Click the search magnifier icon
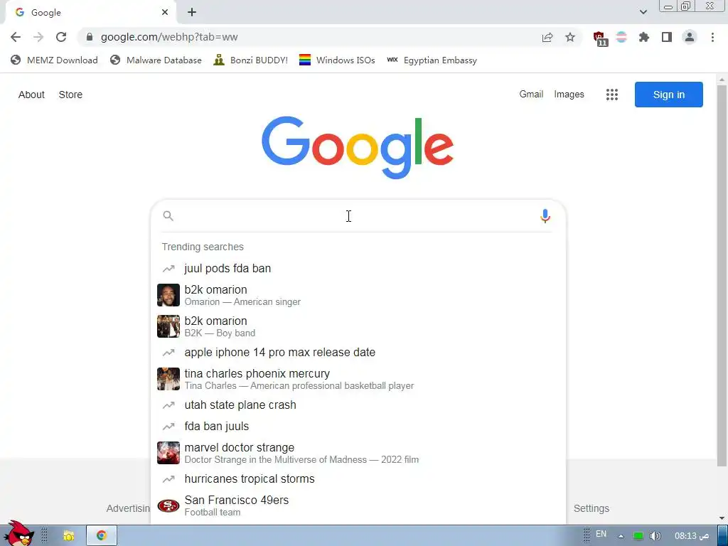728x546 pixels. [x=168, y=216]
